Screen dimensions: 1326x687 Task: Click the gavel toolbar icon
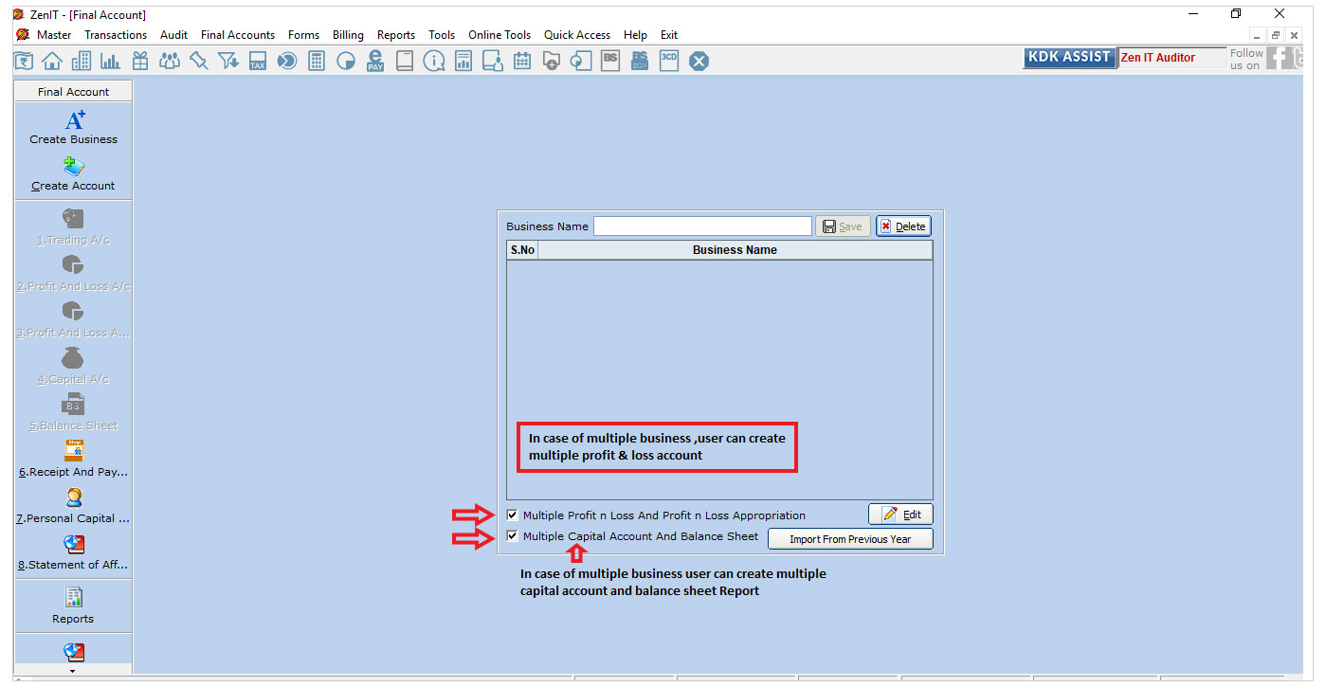(x=199, y=61)
